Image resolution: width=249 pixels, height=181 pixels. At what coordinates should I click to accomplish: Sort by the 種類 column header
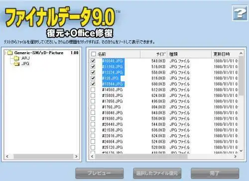pyautogui.click(x=189, y=54)
